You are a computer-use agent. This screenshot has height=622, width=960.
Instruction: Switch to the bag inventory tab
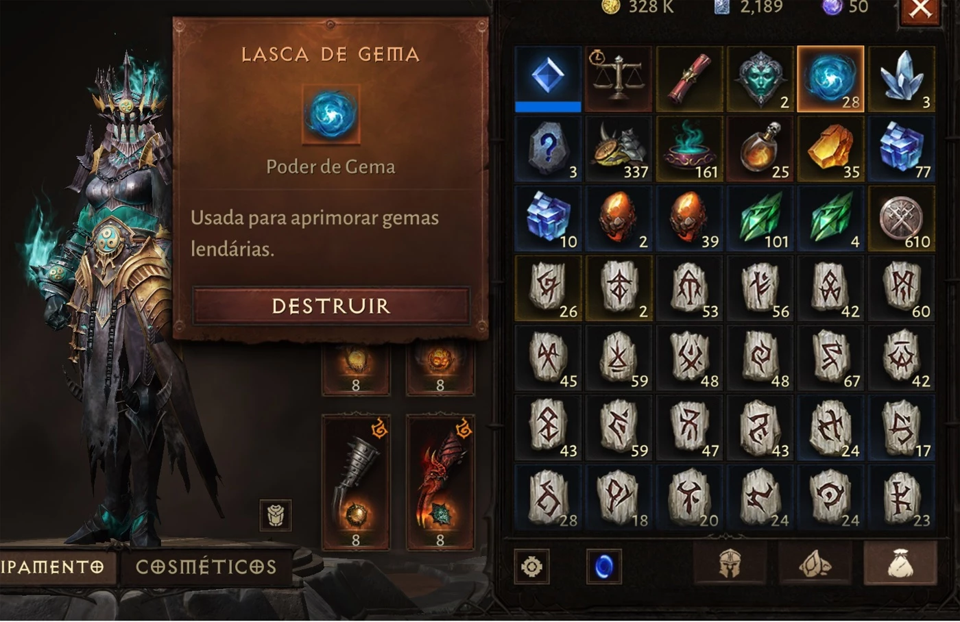[x=900, y=564]
